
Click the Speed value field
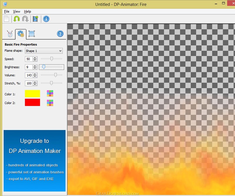29,59
